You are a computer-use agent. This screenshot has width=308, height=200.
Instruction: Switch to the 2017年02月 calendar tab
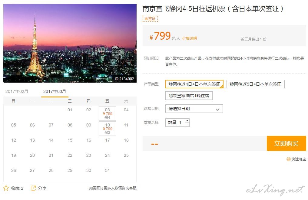click(17, 91)
